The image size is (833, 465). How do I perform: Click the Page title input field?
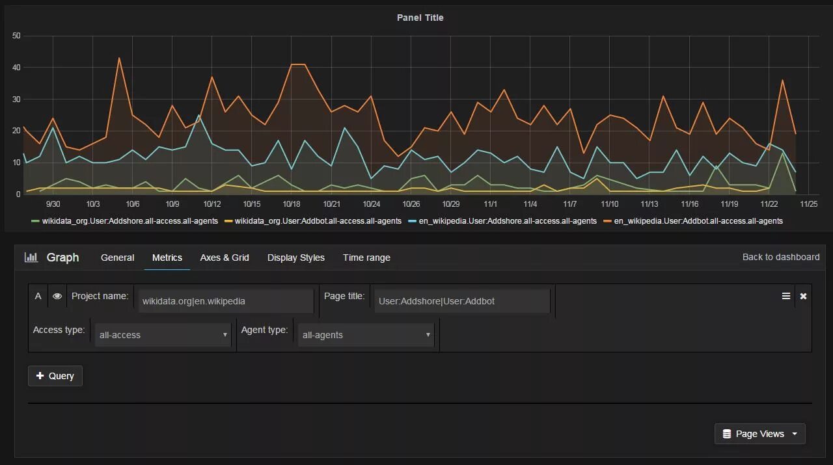tap(462, 301)
